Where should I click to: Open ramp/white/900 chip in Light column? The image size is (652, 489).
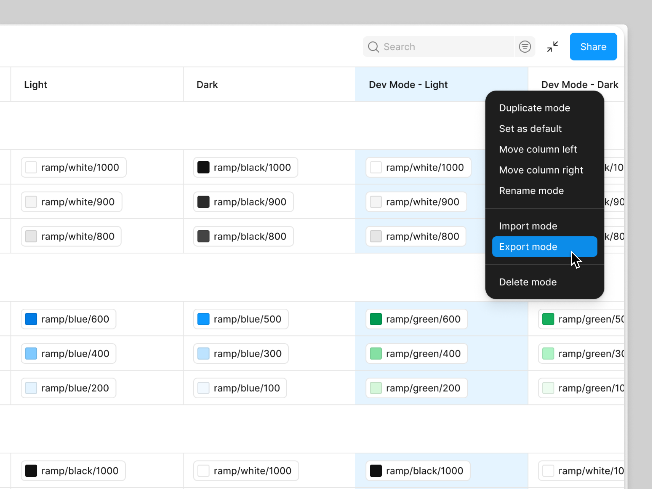click(x=71, y=202)
